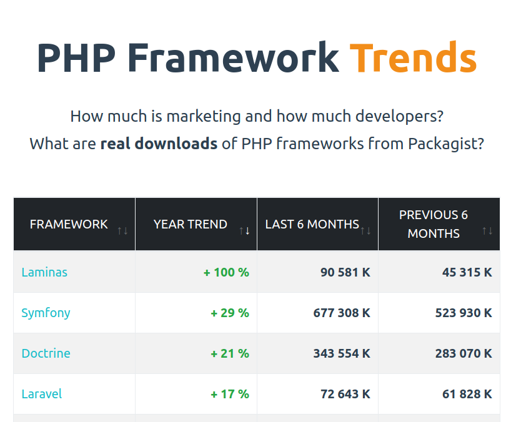Image resolution: width=511 pixels, height=422 pixels.
Task: Open the Laminas framework link
Action: click(x=44, y=272)
